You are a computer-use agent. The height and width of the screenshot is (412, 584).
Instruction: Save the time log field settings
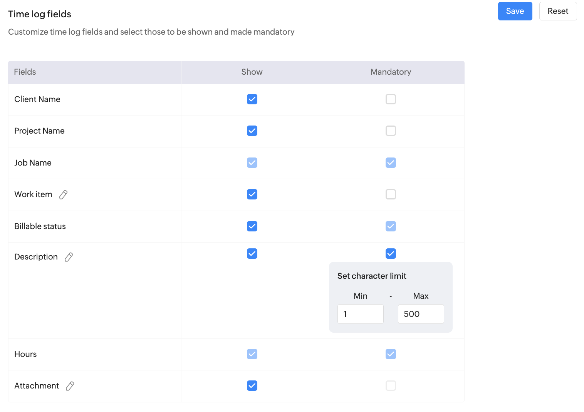[x=515, y=11]
